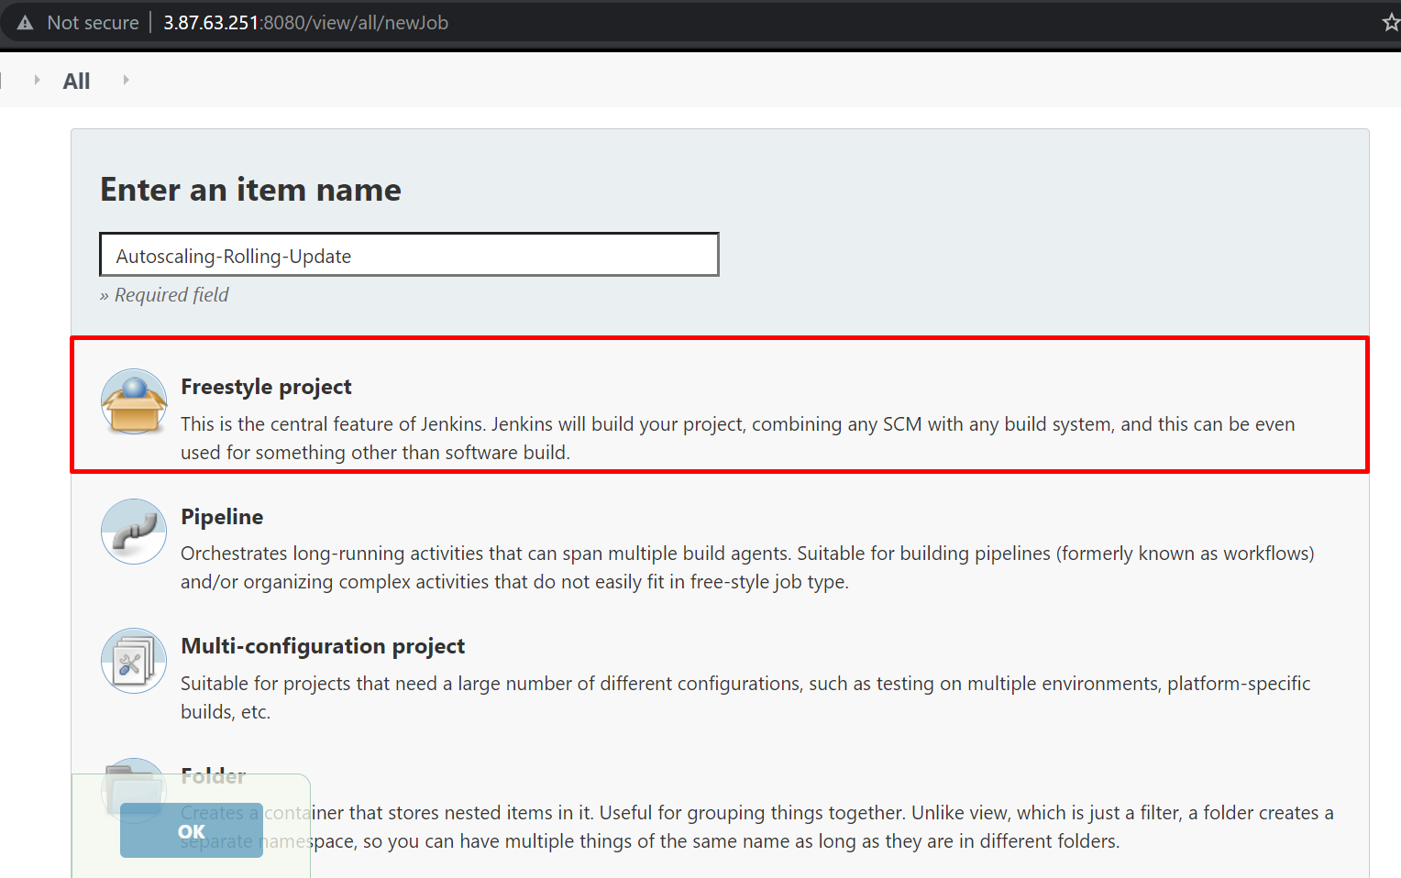The image size is (1401, 878).
Task: Click the Multi-configuration project tools icon
Action: click(x=134, y=661)
